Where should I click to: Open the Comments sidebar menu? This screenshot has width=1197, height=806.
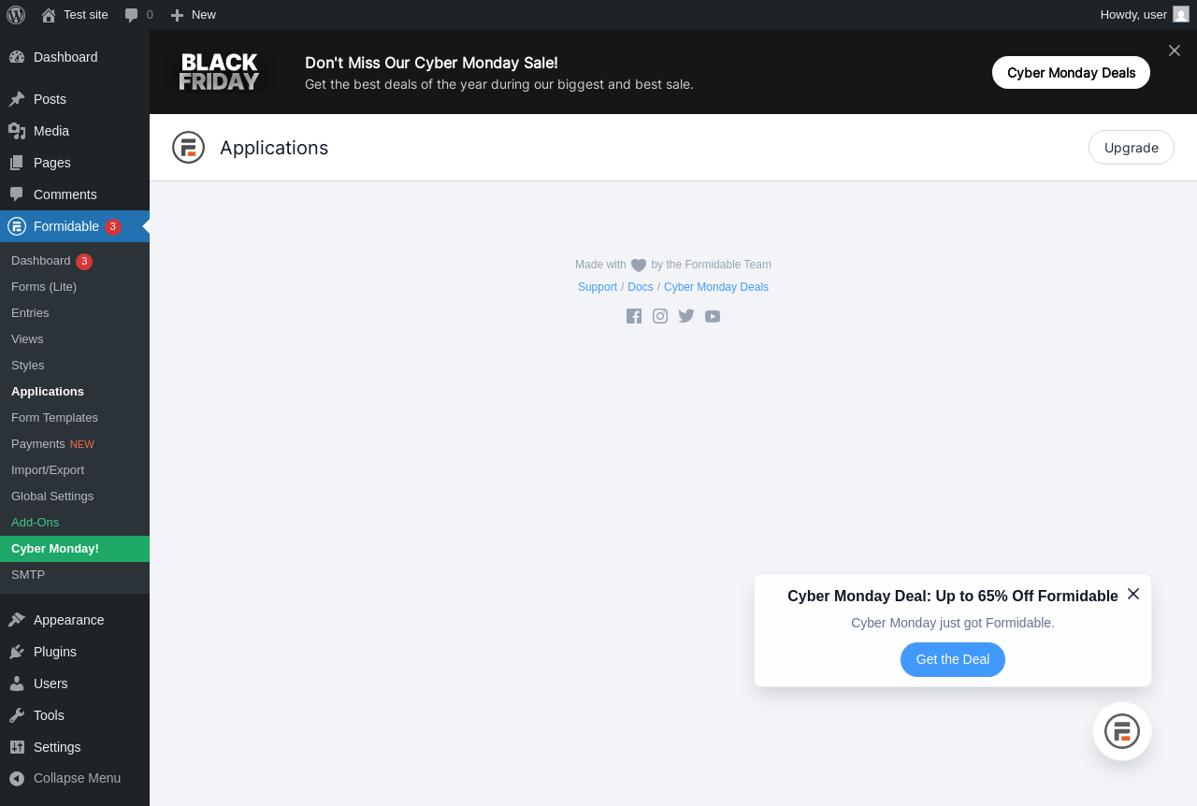pyautogui.click(x=75, y=194)
